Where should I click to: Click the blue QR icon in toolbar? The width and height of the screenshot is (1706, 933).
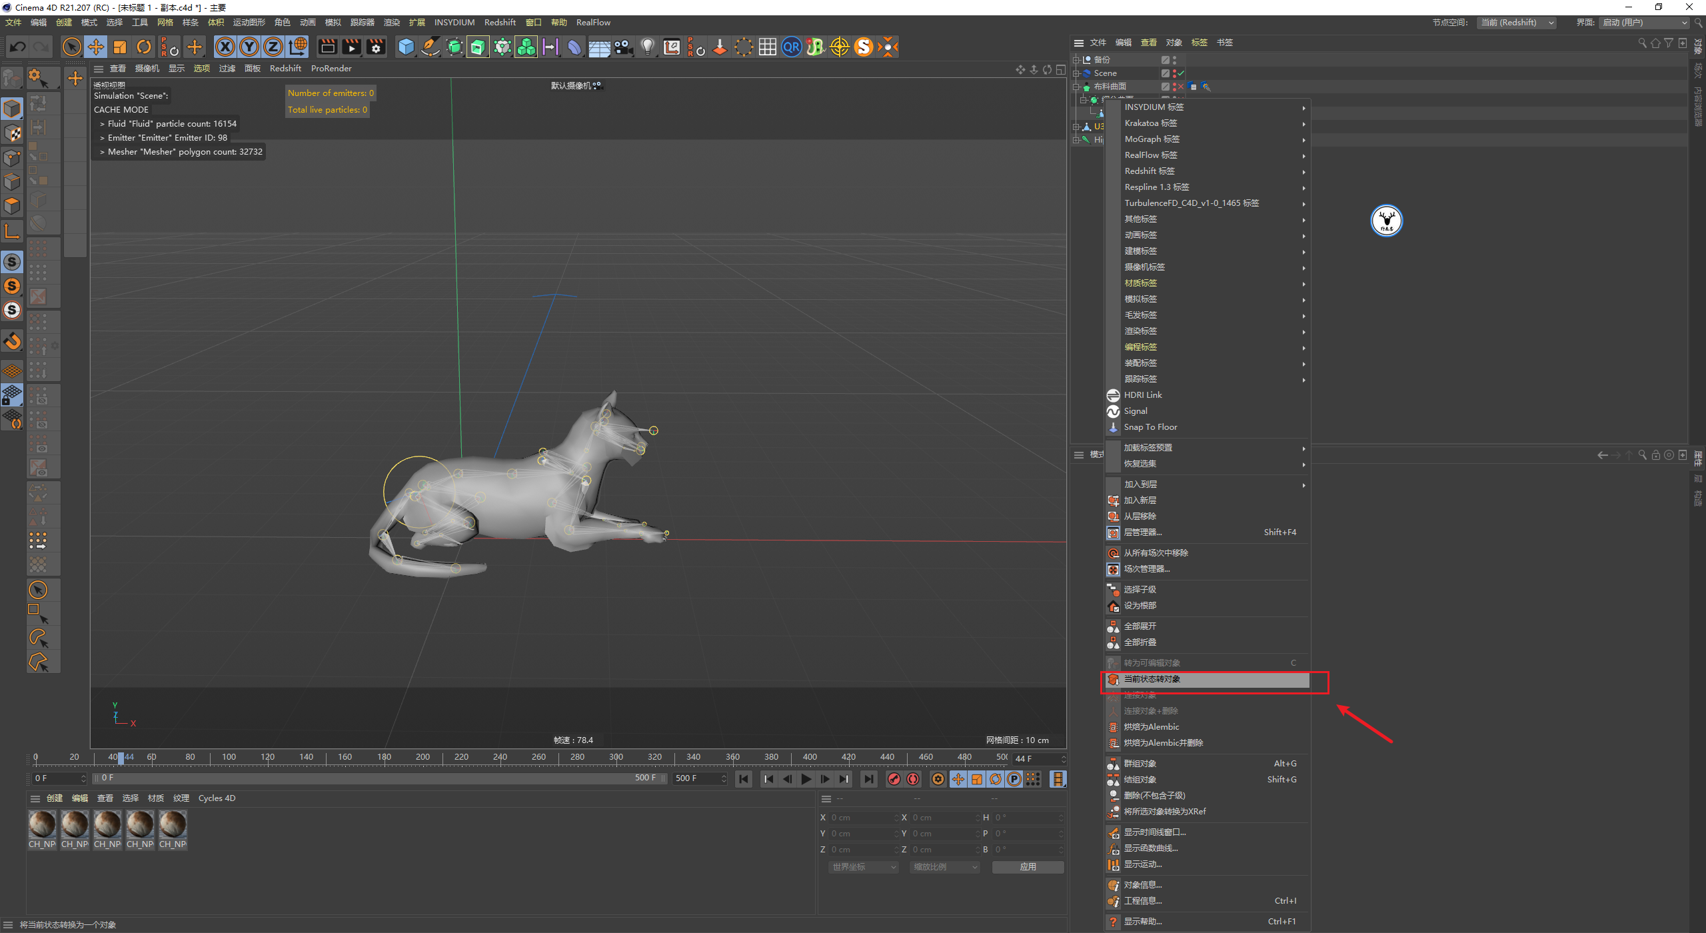[791, 47]
